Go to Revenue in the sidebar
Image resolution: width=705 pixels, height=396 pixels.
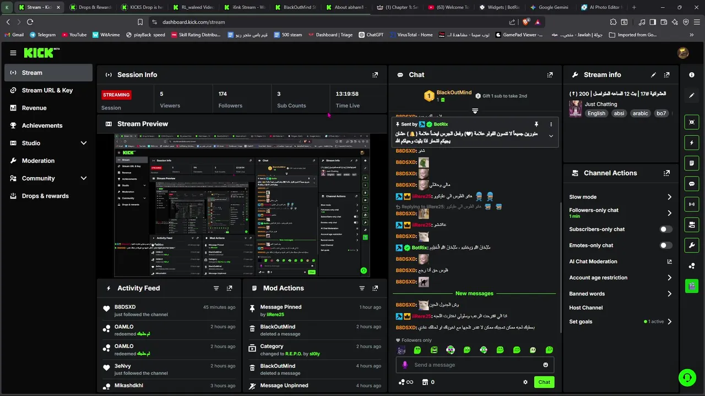click(48, 108)
